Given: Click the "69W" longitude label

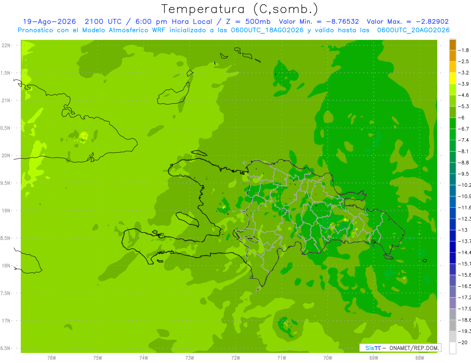Looking at the screenshot, I should pyautogui.click(x=374, y=358).
